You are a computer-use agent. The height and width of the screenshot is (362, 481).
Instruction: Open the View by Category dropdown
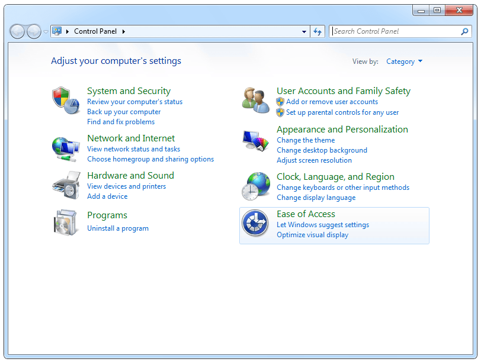pyautogui.click(x=404, y=62)
